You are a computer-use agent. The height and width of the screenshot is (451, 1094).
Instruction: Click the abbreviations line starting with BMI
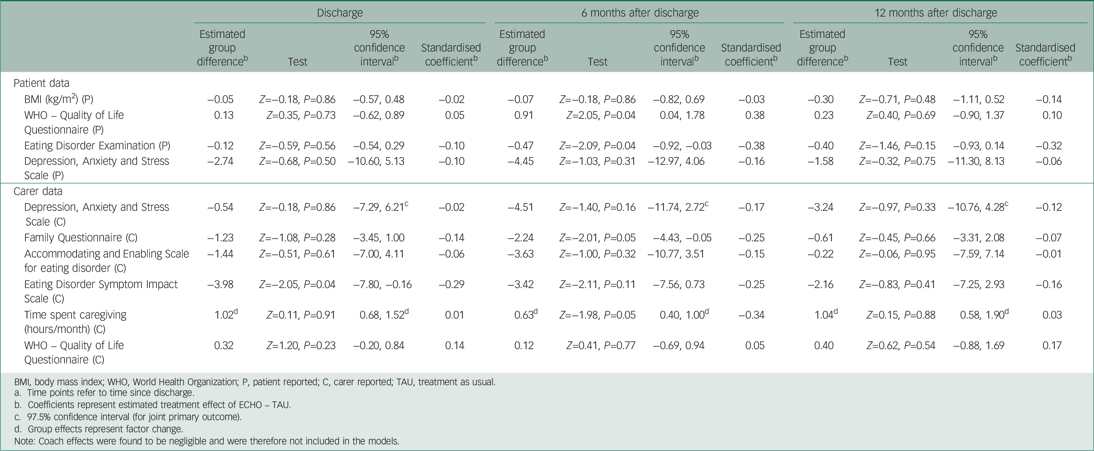[x=255, y=382]
